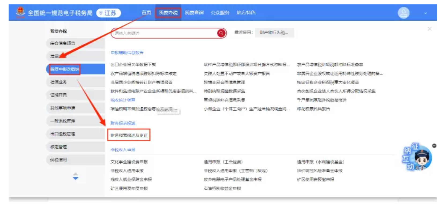Open 软件和集成电路产业企业所得税优惠事项 link
This screenshot has width=447, height=208.
pyautogui.click(x=153, y=91)
